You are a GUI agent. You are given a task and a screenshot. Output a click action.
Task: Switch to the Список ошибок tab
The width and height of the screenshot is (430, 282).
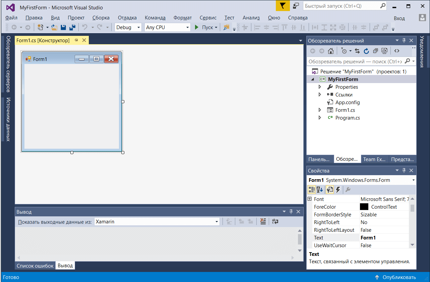35,266
